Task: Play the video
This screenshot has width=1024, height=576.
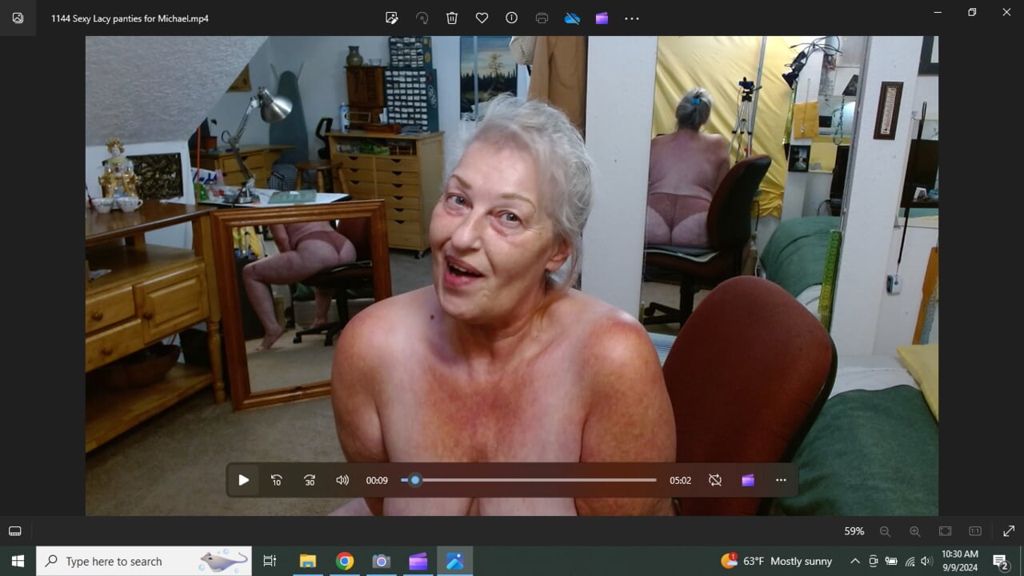Action: click(x=243, y=480)
